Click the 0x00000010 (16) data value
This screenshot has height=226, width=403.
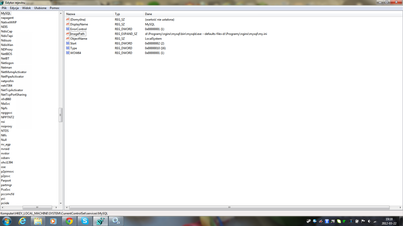click(x=155, y=48)
